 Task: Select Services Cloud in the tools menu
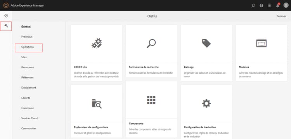click(29, 118)
